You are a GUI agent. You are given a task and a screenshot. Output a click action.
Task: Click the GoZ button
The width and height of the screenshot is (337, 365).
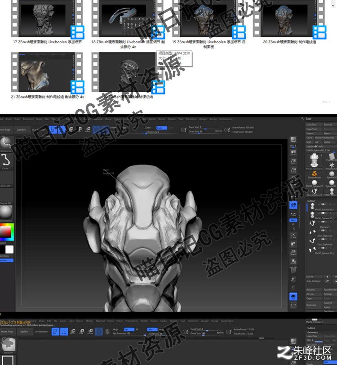coord(310,142)
